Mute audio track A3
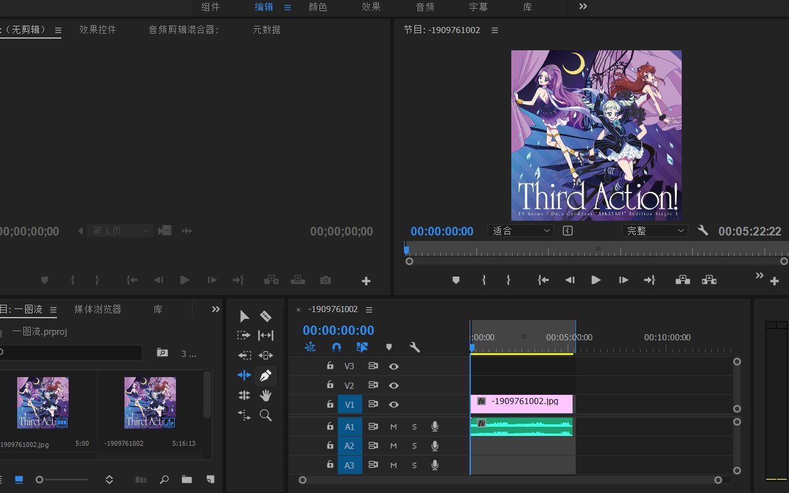789x493 pixels. 394,465
